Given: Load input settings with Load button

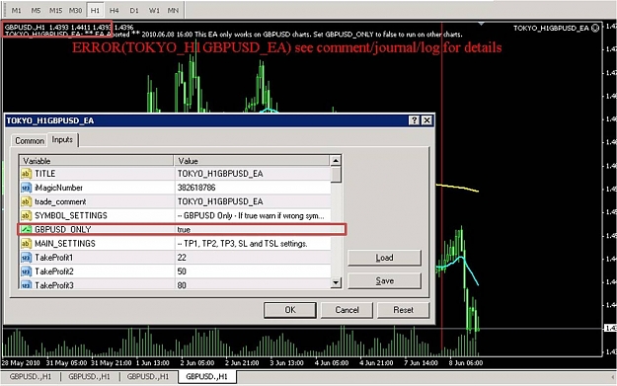Looking at the screenshot, I should pyautogui.click(x=384, y=258).
